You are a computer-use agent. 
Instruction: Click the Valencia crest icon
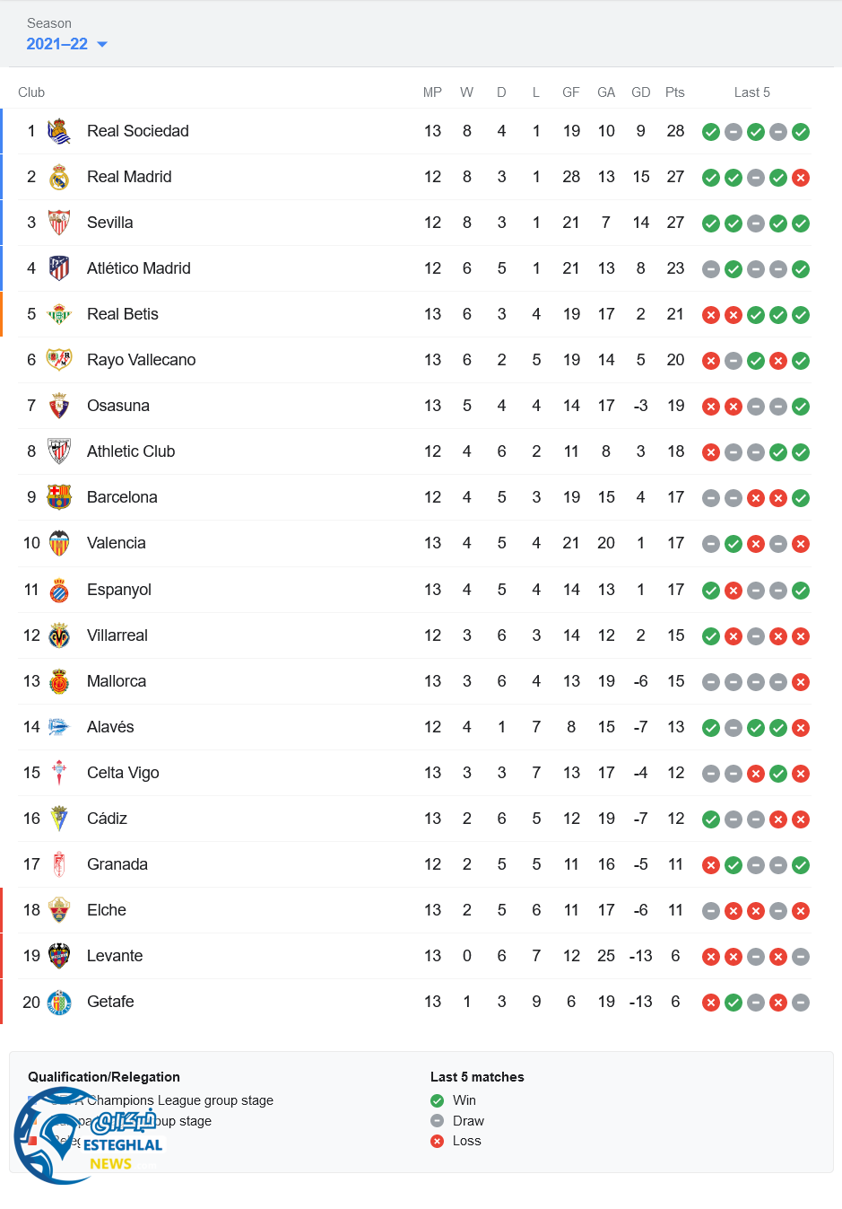[59, 543]
